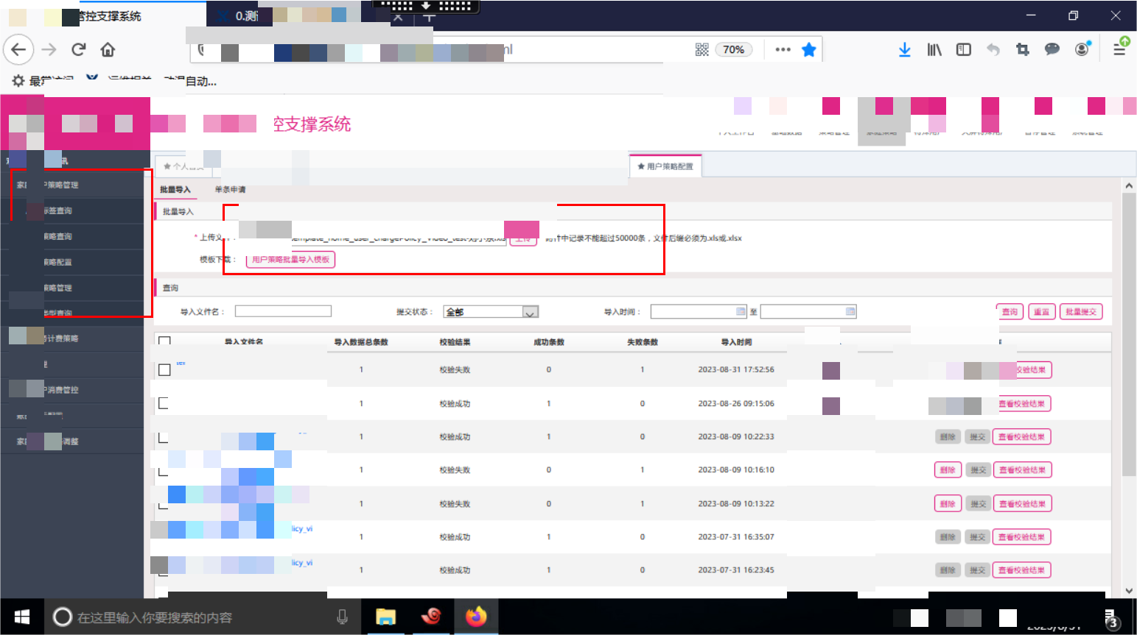
Task: Open the downloads arrow panel
Action: tap(905, 49)
